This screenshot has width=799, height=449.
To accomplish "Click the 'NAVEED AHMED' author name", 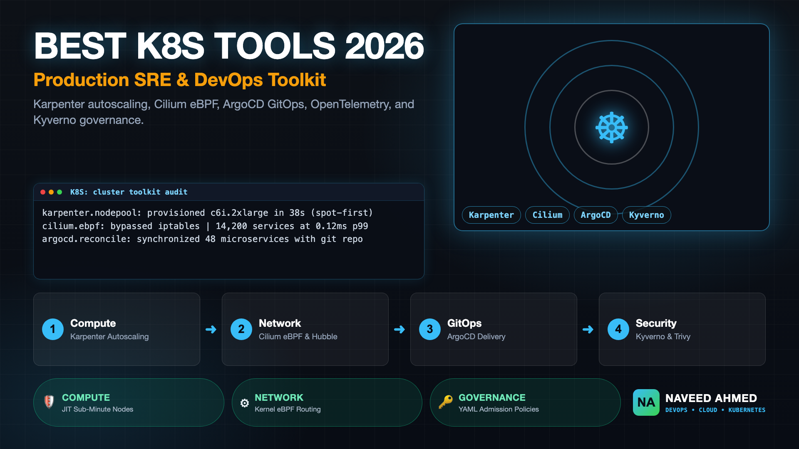I will [711, 398].
